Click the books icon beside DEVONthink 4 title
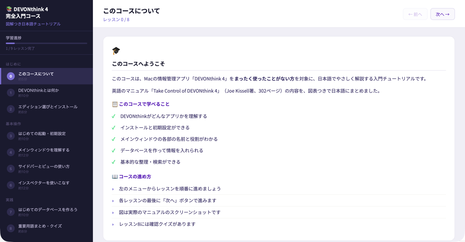The width and height of the screenshot is (465, 242). point(9,9)
